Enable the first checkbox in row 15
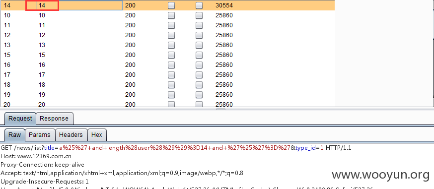This screenshot has height=189, width=434. [171, 55]
